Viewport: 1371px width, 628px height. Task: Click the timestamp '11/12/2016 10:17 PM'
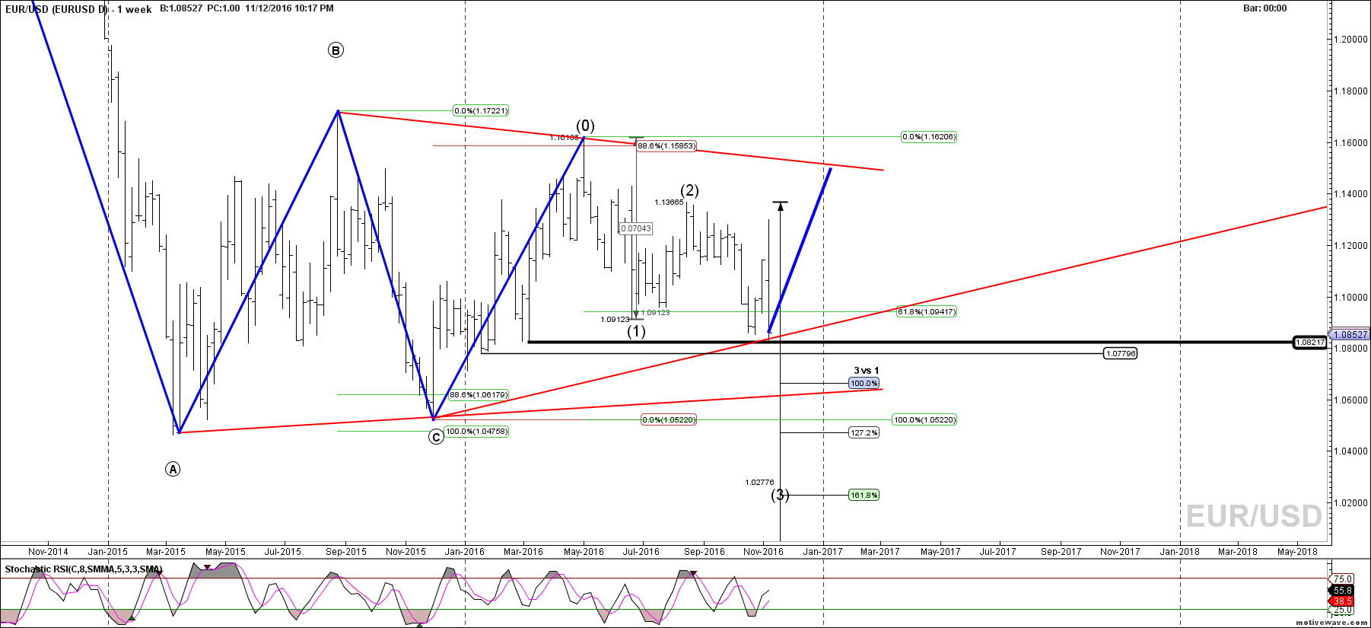pos(289,9)
